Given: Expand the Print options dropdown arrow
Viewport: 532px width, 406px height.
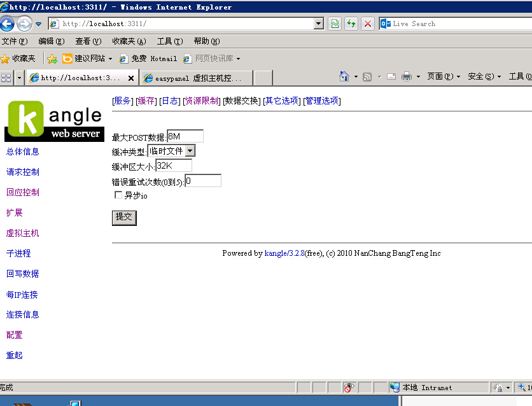Looking at the screenshot, I should click(418, 76).
